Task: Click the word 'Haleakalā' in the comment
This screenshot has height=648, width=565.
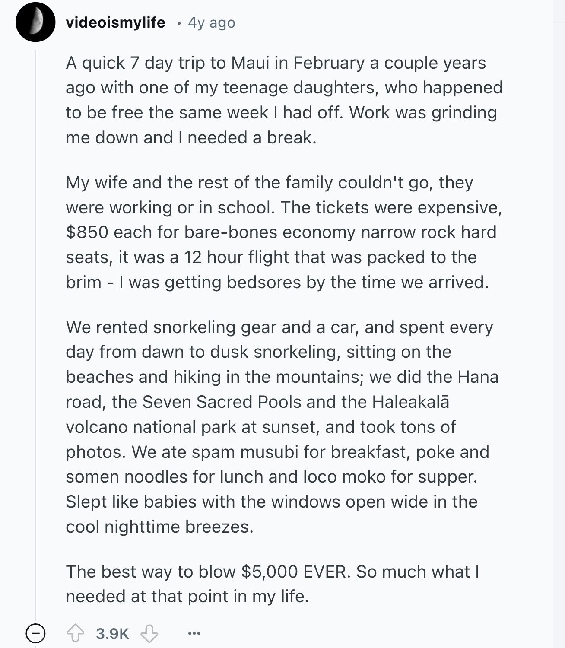Action: click(x=410, y=402)
